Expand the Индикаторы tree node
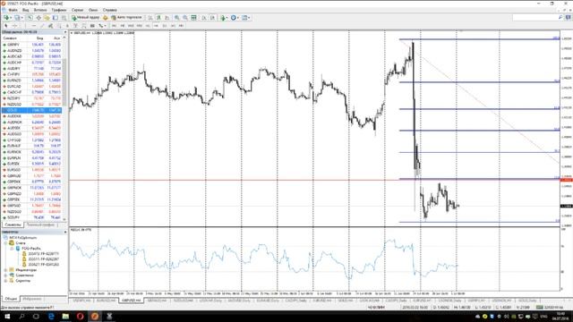 6,270
